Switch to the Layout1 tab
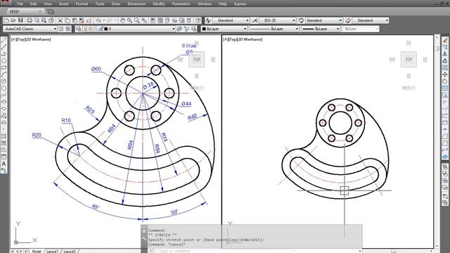This screenshot has width=450, height=253. 52,252
